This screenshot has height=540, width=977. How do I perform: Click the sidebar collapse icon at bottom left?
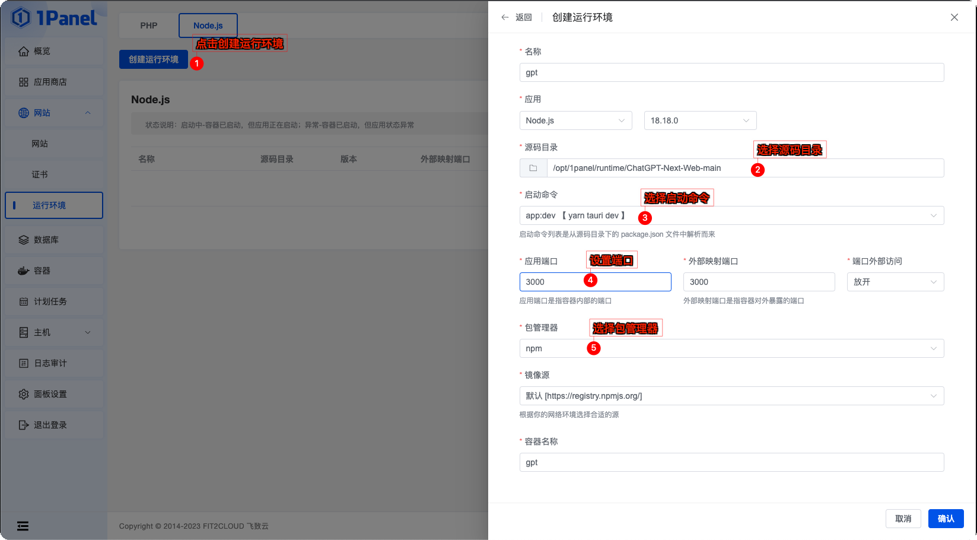[x=23, y=526]
